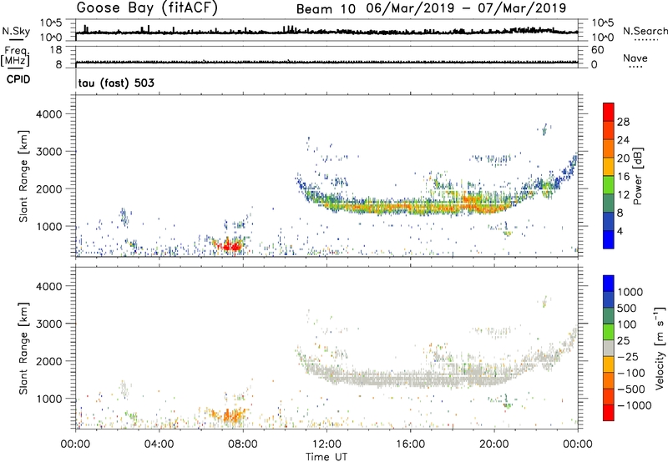The image size is (668, 462).
Task: Select the 16:00 time tick label
Action: pos(410,444)
